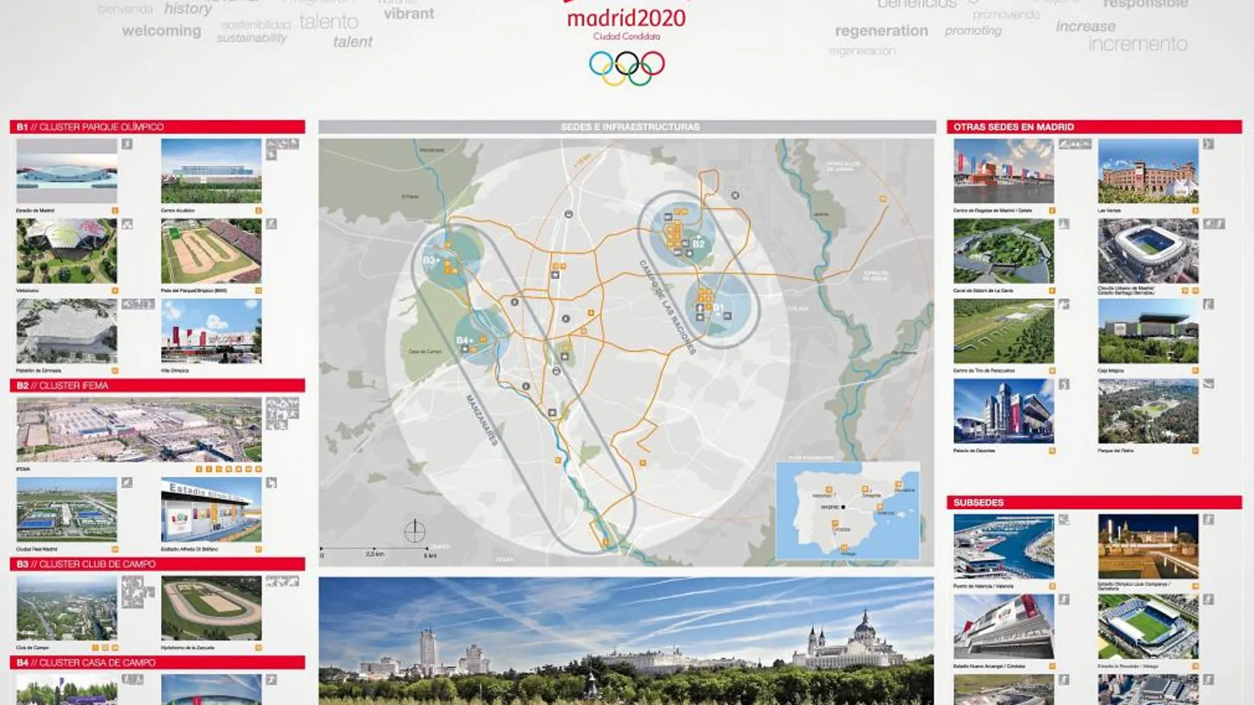Image resolution: width=1254 pixels, height=705 pixels.
Task: Click the BMX pictogram beside the track
Action: (271, 224)
